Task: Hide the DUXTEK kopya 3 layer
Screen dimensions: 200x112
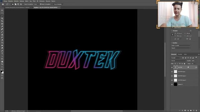Action: pos(172,80)
